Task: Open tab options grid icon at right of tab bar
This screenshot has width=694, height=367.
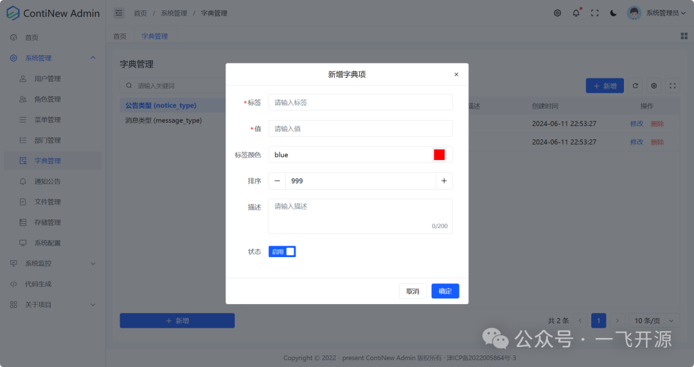Action: (684, 36)
